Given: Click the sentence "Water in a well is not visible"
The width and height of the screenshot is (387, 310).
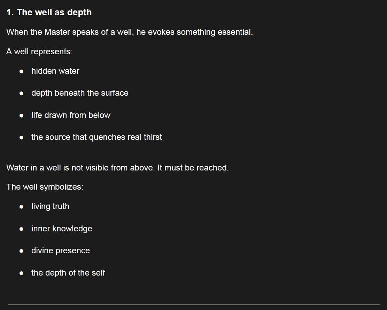Looking at the screenshot, I should (x=80, y=168).
